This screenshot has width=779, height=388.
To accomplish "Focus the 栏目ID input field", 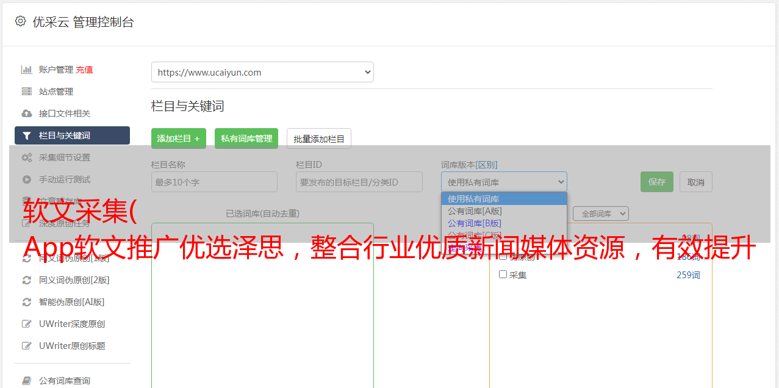I will [x=359, y=182].
